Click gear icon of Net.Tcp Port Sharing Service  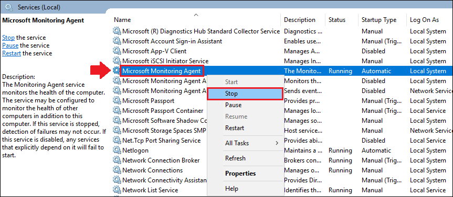[x=117, y=141]
